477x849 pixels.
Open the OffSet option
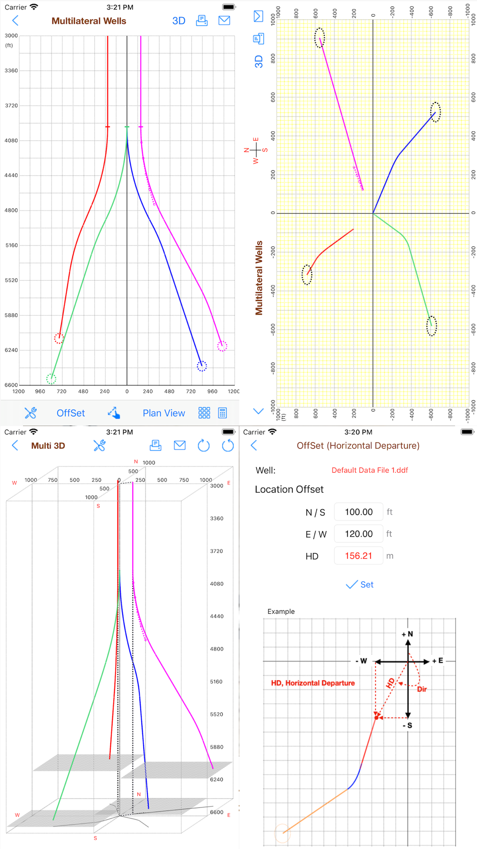(x=71, y=413)
